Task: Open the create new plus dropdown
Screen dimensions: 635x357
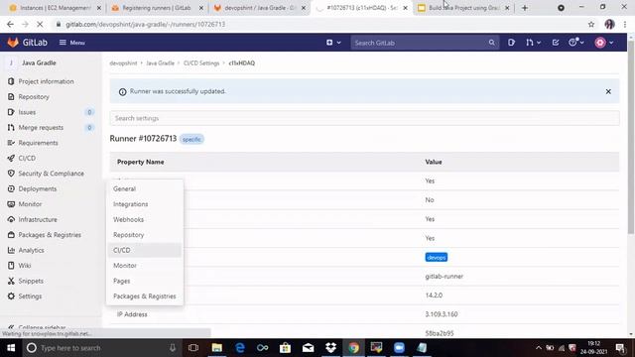Action: pyautogui.click(x=333, y=43)
